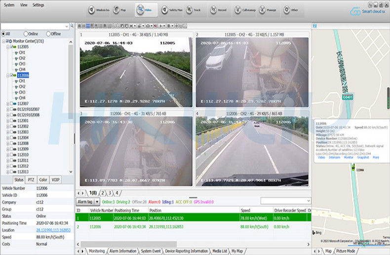This screenshot has height=255, width=390.
Task: Check the 112001 vehicle checkbox
Action: pos(11,120)
